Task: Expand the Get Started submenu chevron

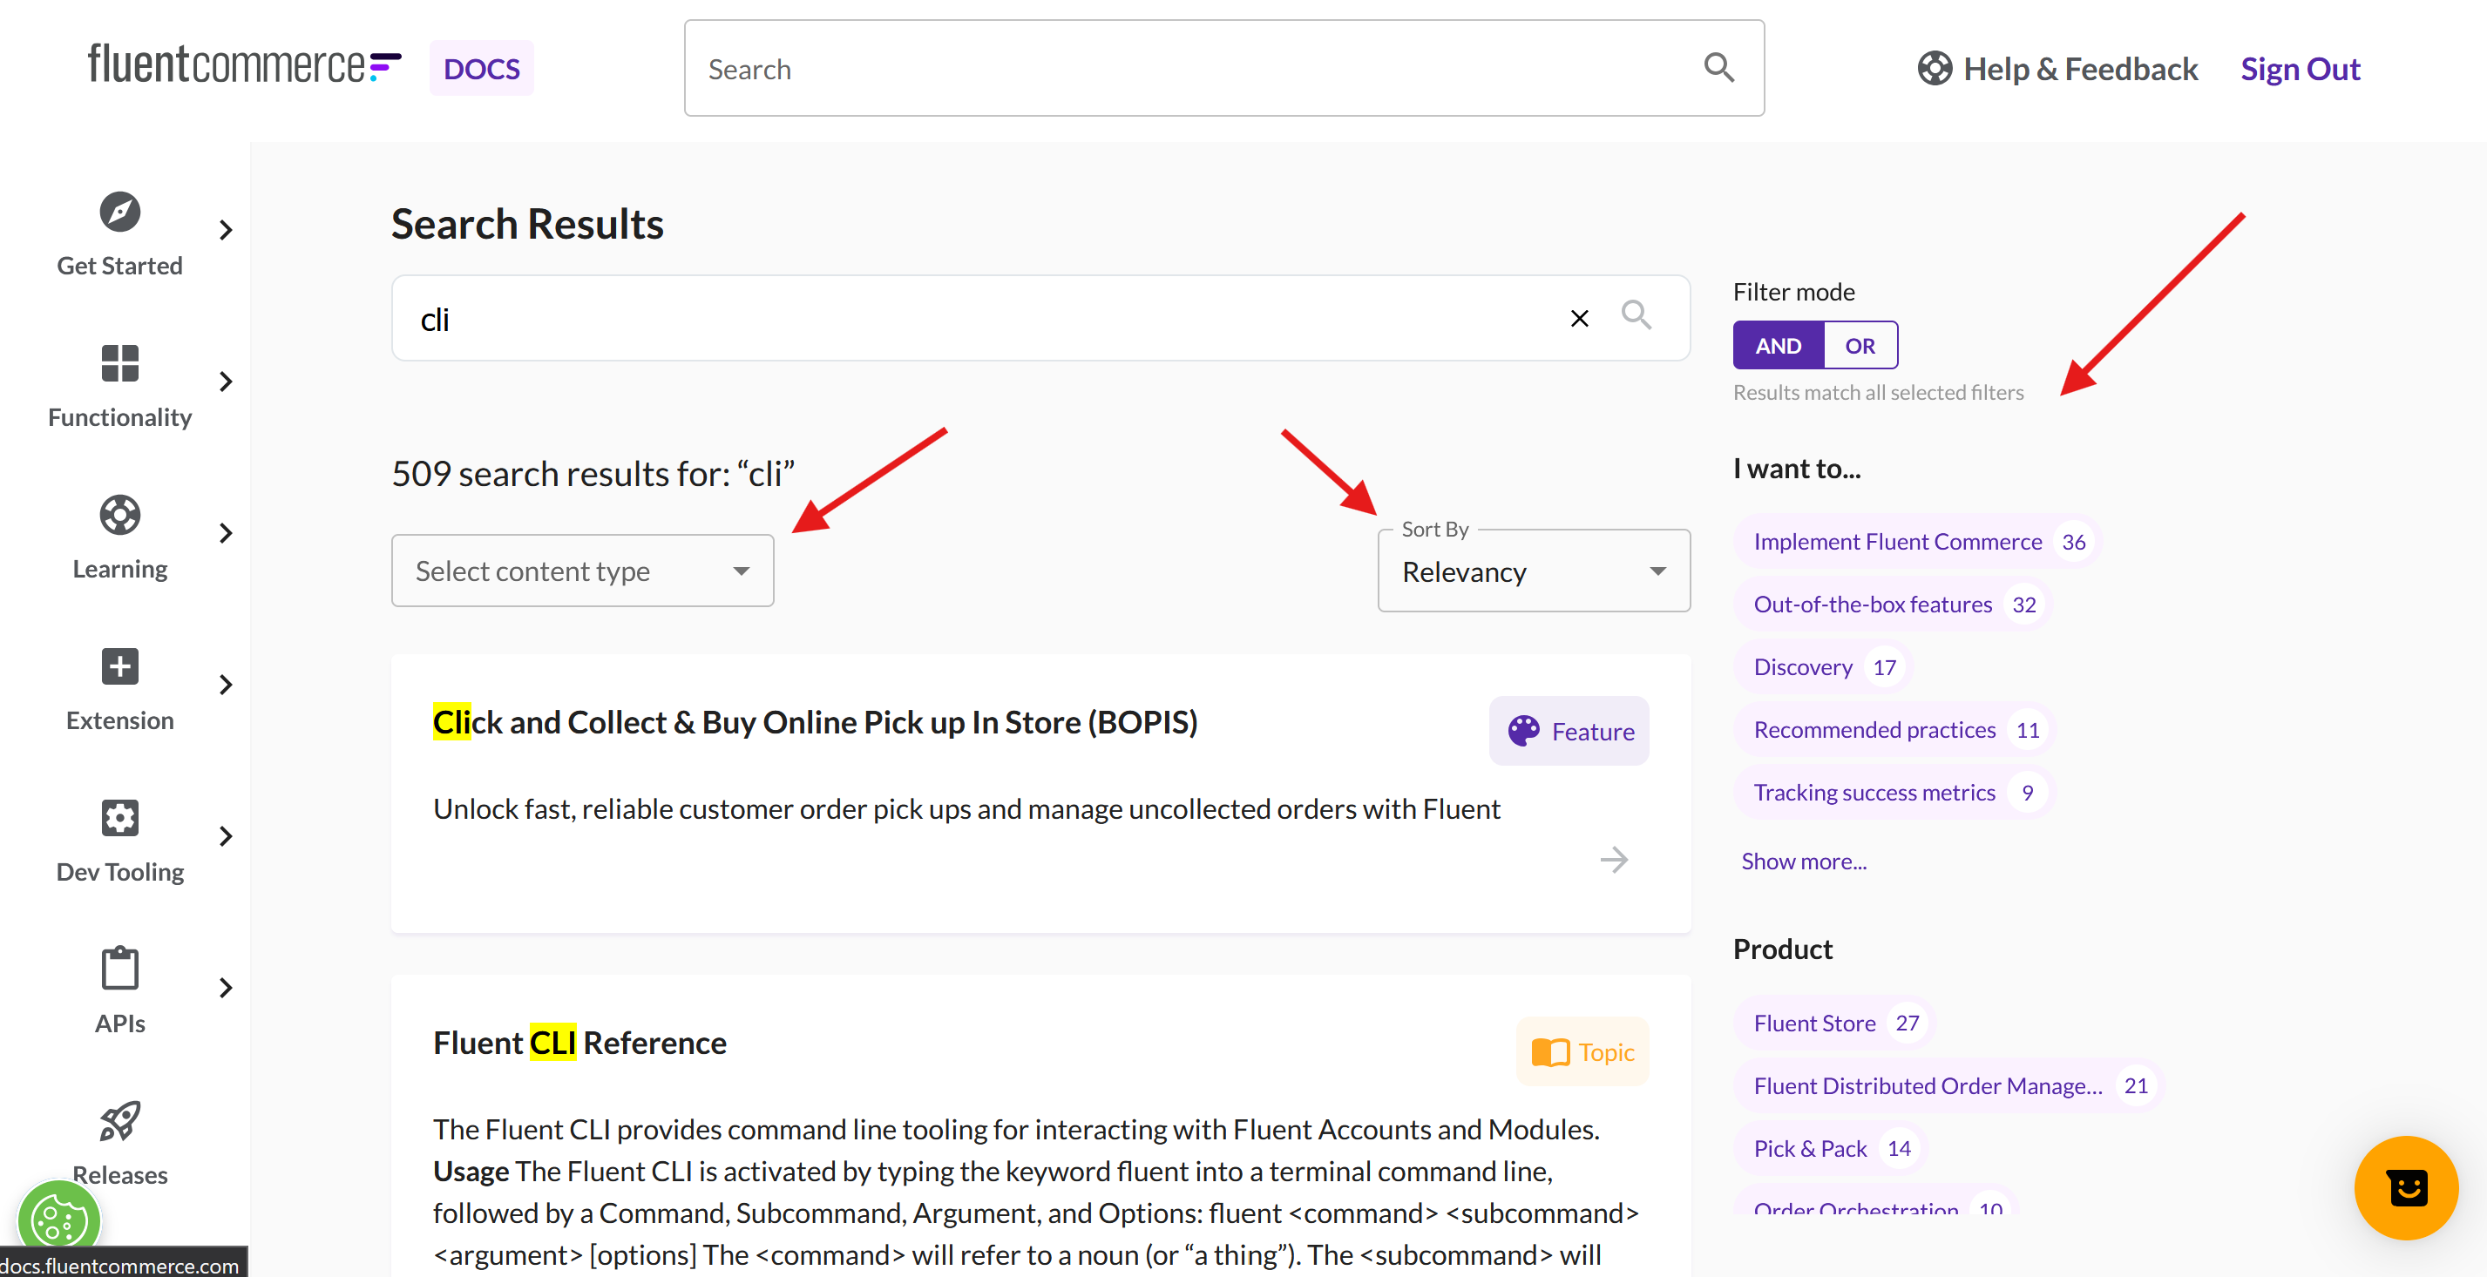Action: tap(225, 230)
